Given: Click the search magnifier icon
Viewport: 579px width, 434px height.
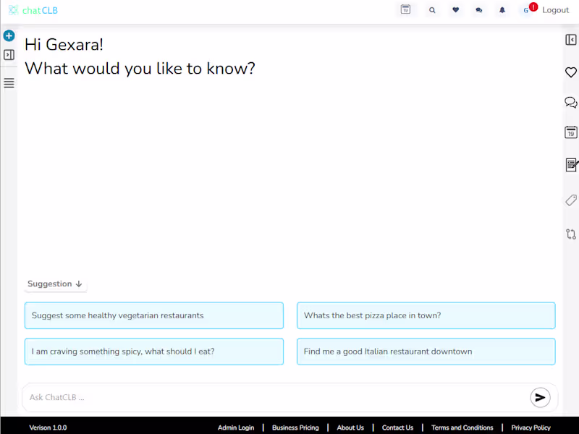Looking at the screenshot, I should pos(432,10).
